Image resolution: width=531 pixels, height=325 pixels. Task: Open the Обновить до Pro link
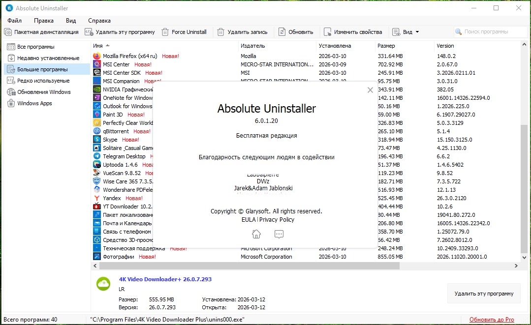492,320
